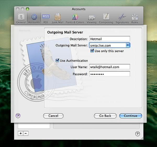Screen dimensions: 157x147
Task: Open the Outgoing Mail Server dropdown arrow
Action: tap(128, 45)
